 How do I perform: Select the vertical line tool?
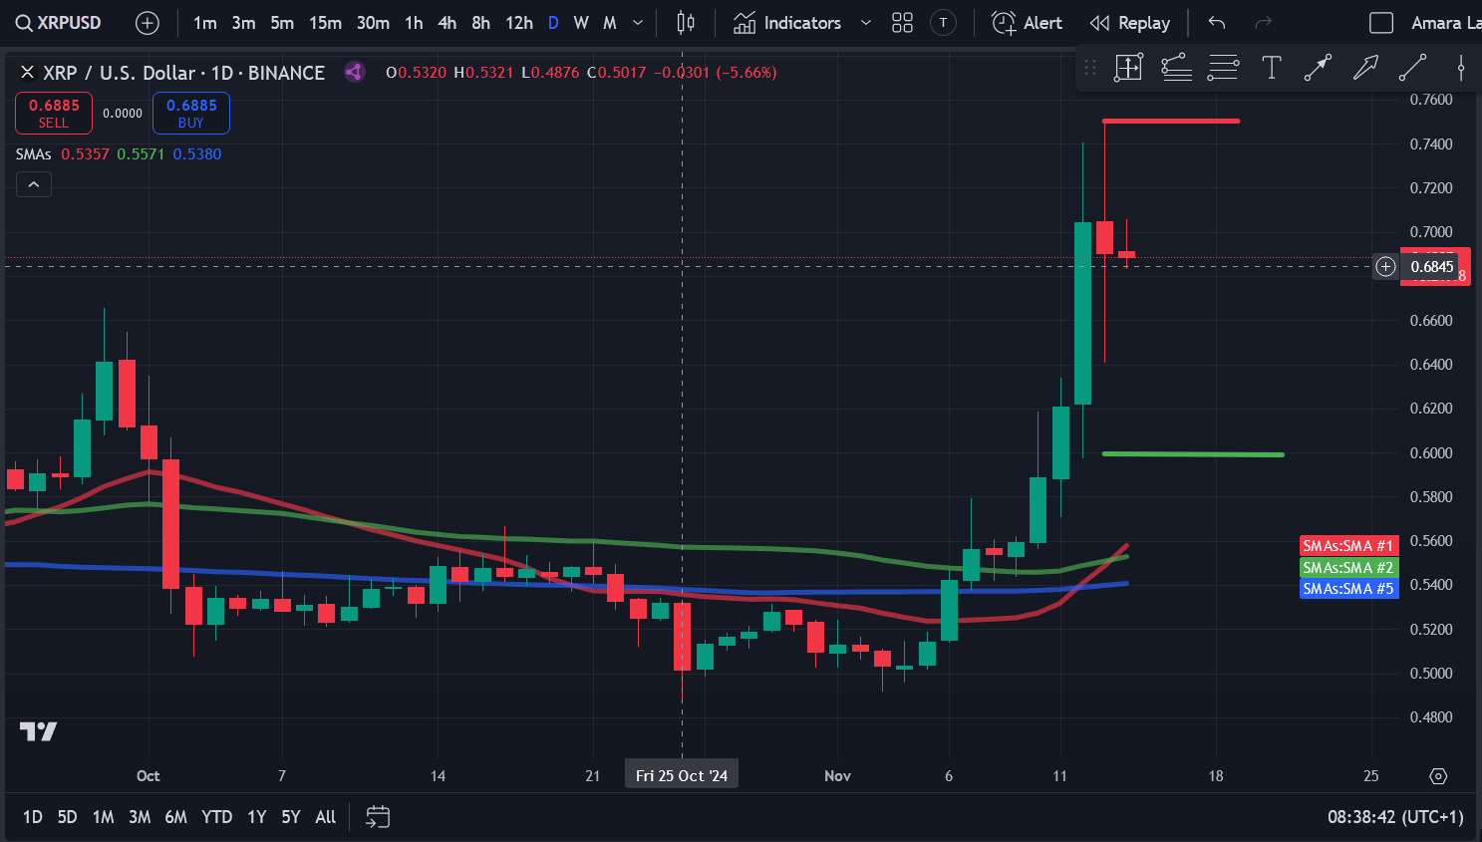tap(1460, 68)
